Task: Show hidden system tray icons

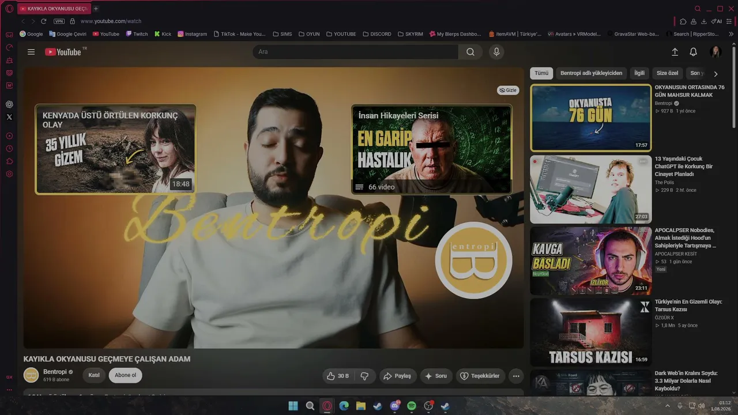Action: pos(668,406)
